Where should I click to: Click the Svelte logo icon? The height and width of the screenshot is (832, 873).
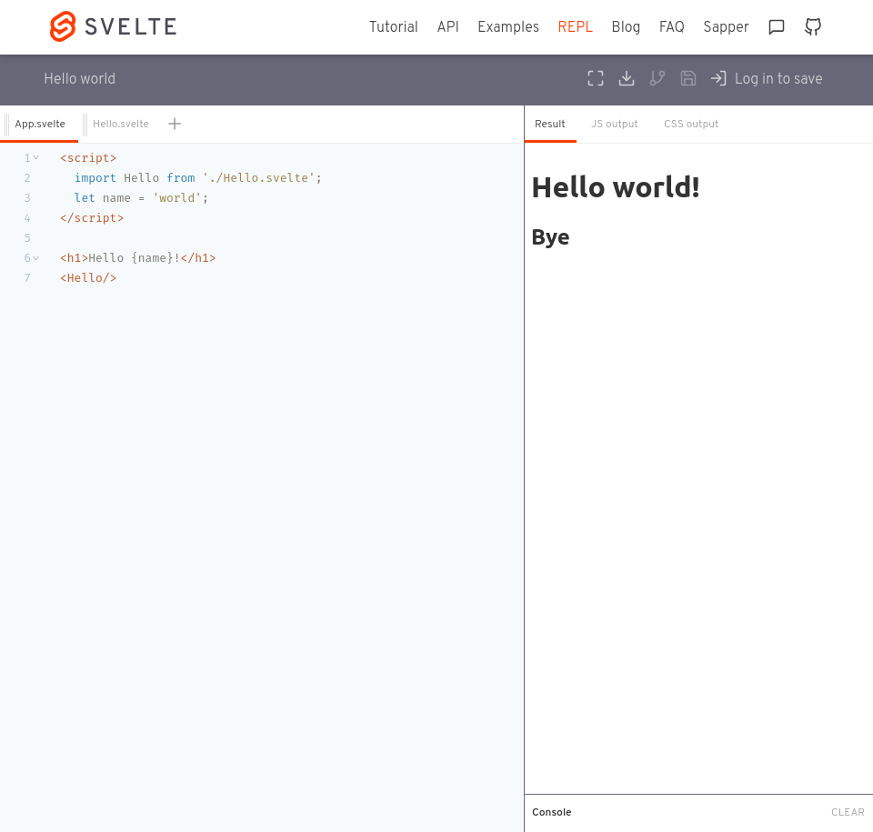63,26
